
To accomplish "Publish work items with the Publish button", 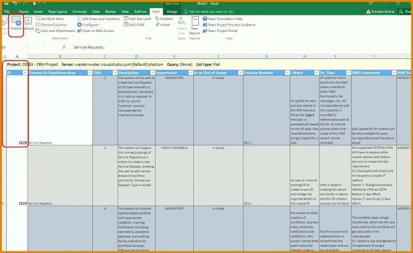I will (x=16, y=23).
